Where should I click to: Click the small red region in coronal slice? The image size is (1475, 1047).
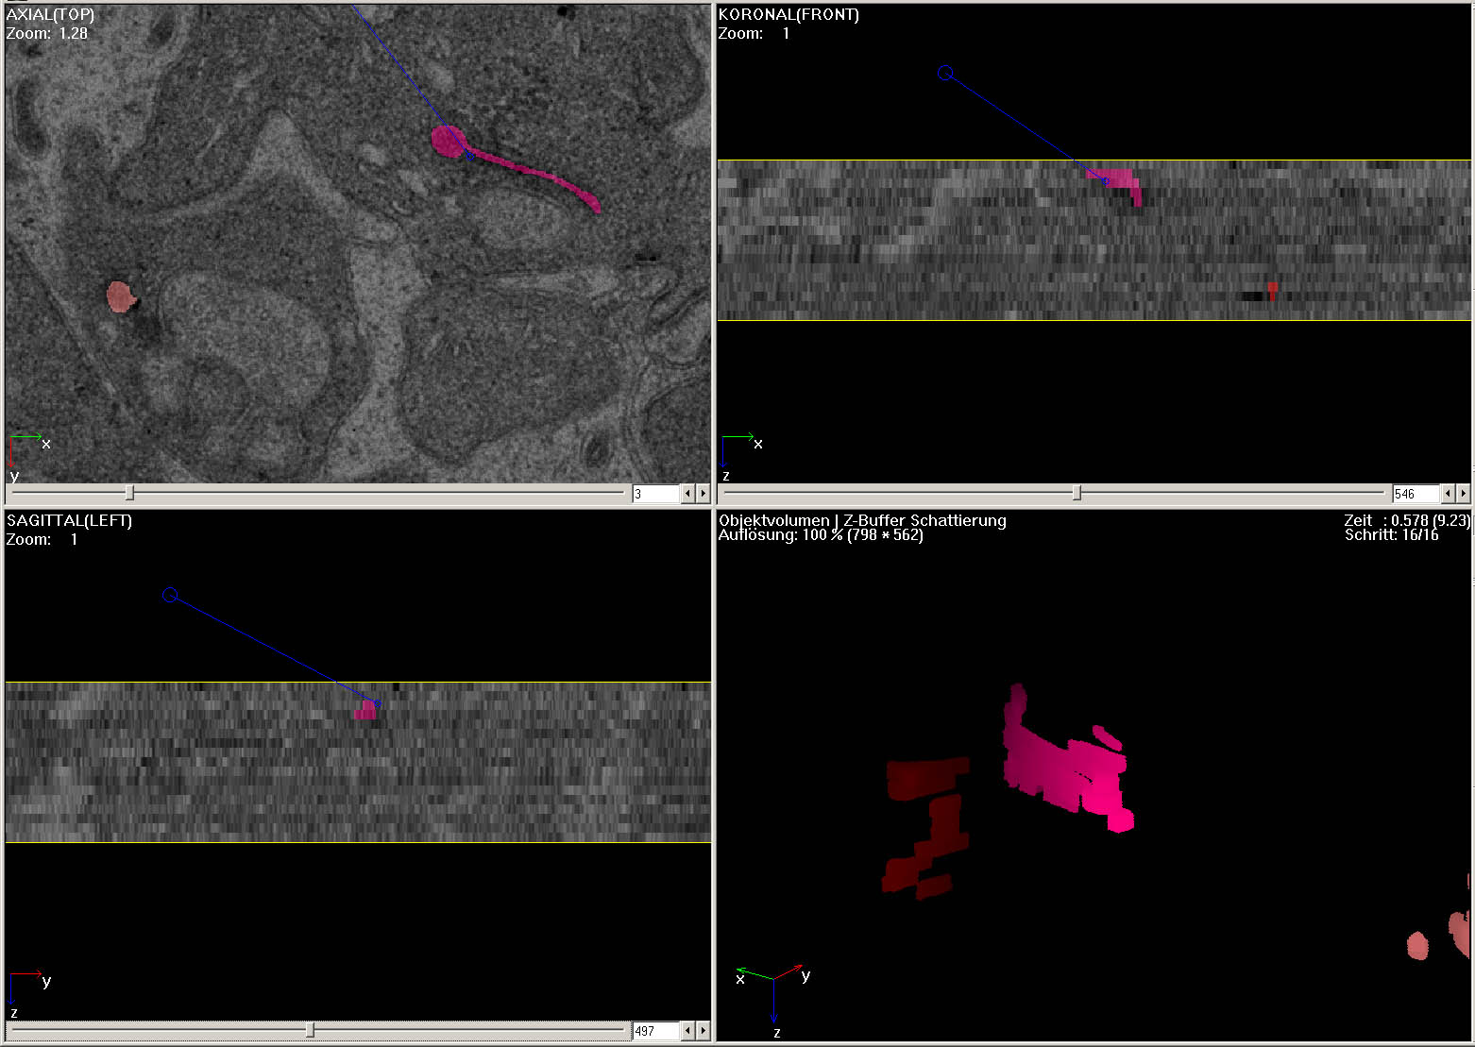tap(1273, 289)
